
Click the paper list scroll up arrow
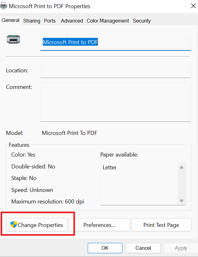tap(181, 167)
